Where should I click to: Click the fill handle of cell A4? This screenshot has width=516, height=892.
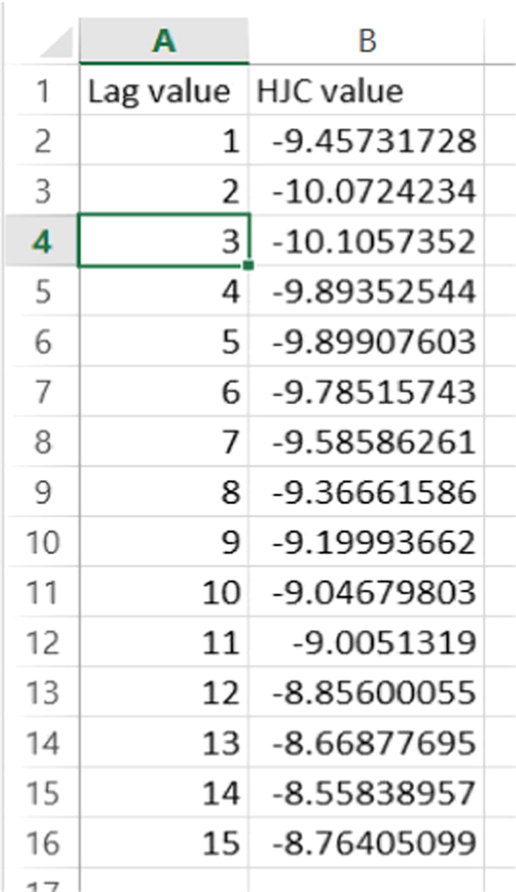(x=248, y=265)
